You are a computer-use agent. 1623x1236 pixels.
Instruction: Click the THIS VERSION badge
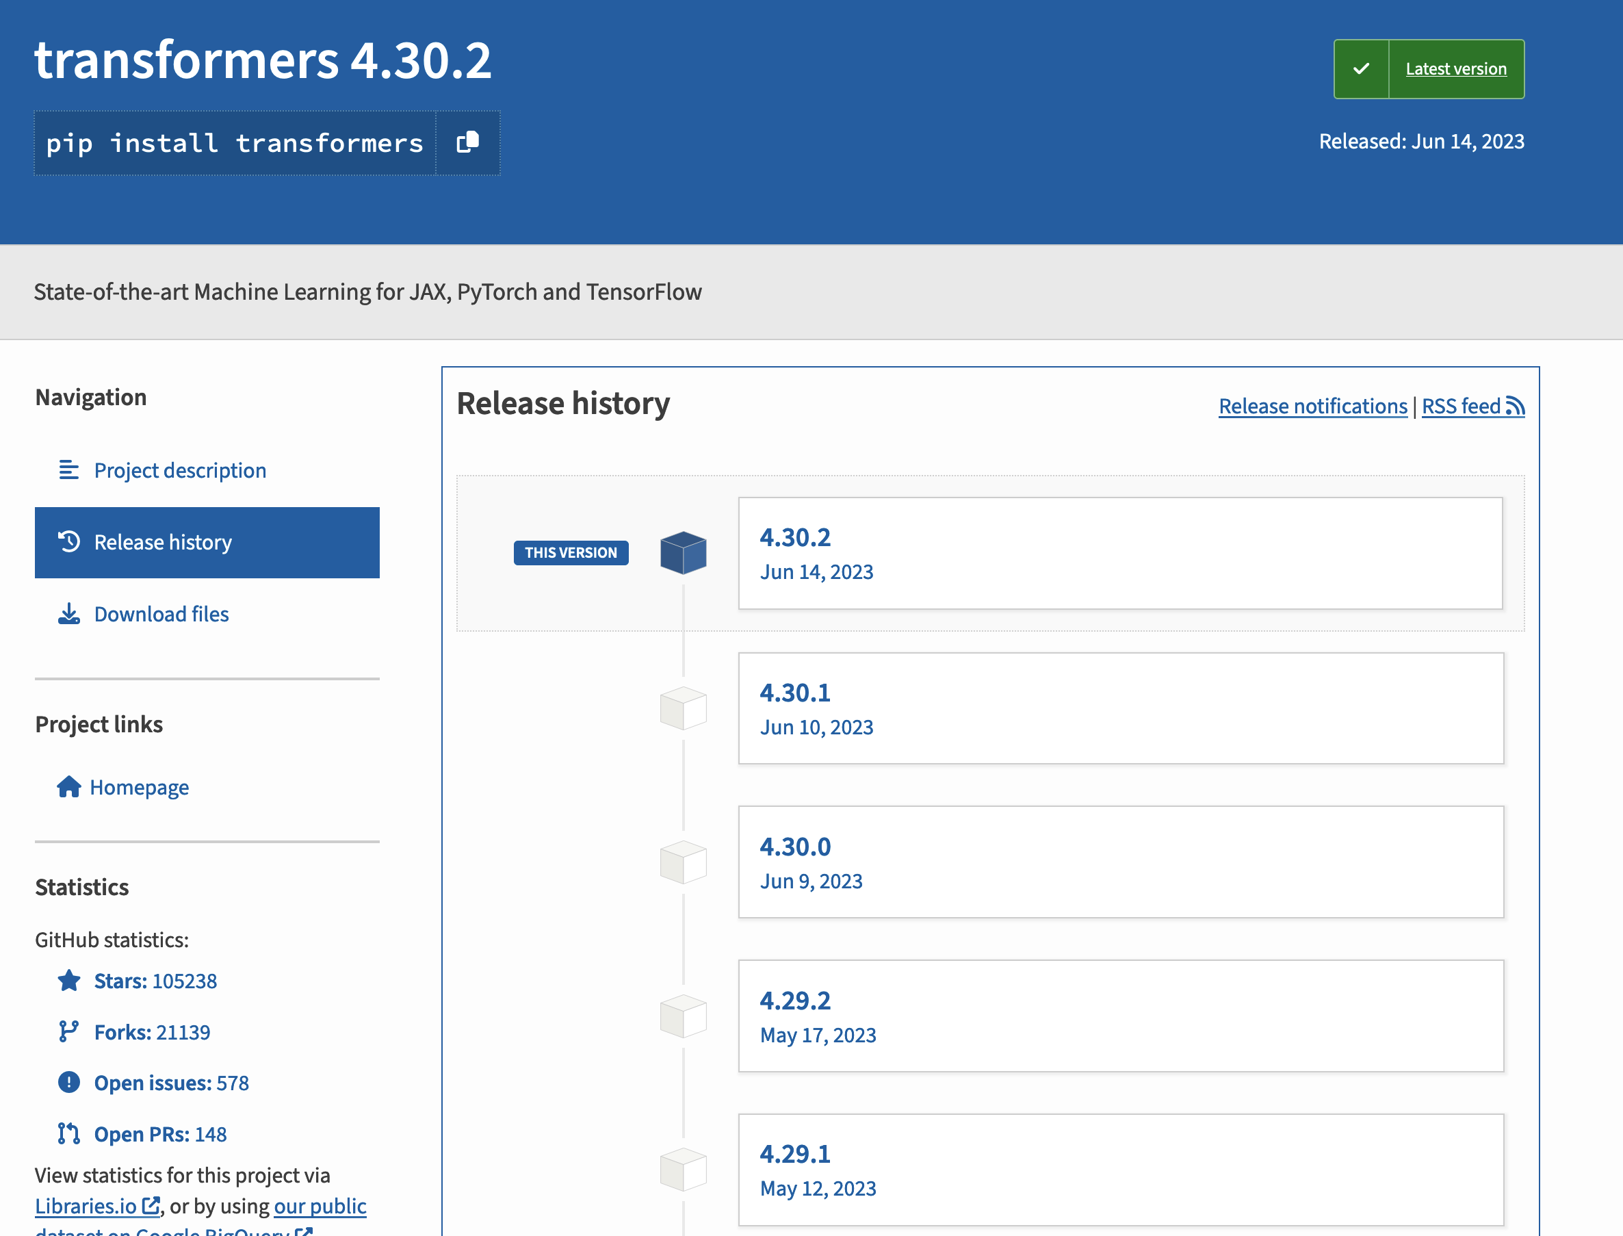click(x=571, y=552)
